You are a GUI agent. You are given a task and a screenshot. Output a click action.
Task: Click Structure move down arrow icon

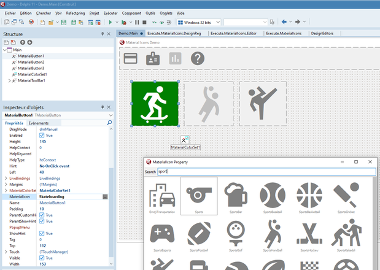click(x=29, y=42)
